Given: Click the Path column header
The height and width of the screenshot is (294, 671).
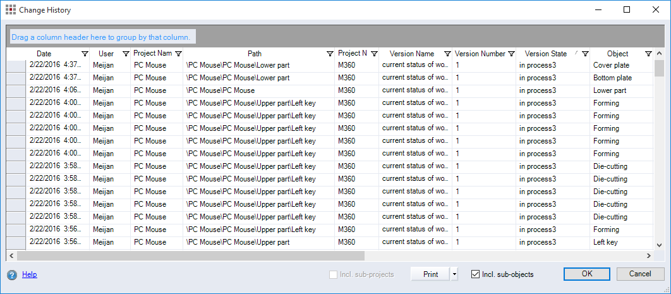Looking at the screenshot, I should [x=254, y=54].
